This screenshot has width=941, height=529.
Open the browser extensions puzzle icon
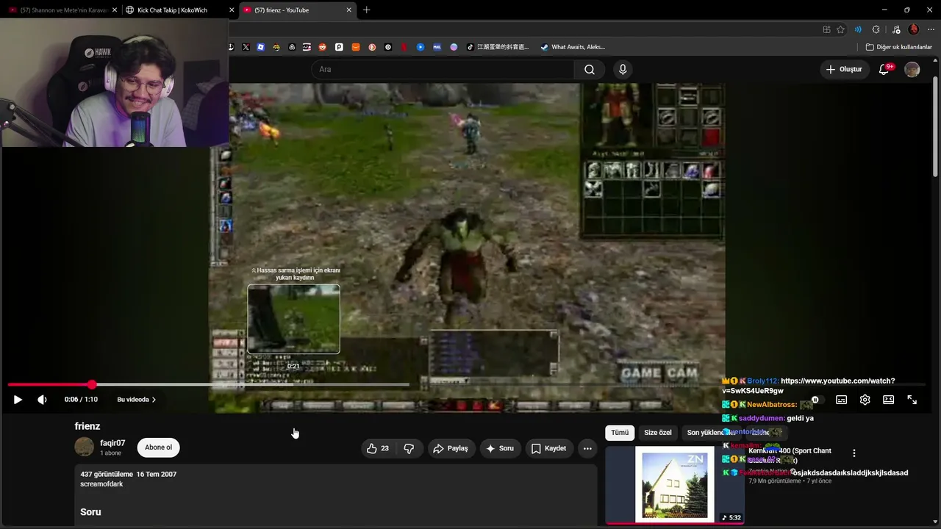coord(876,29)
